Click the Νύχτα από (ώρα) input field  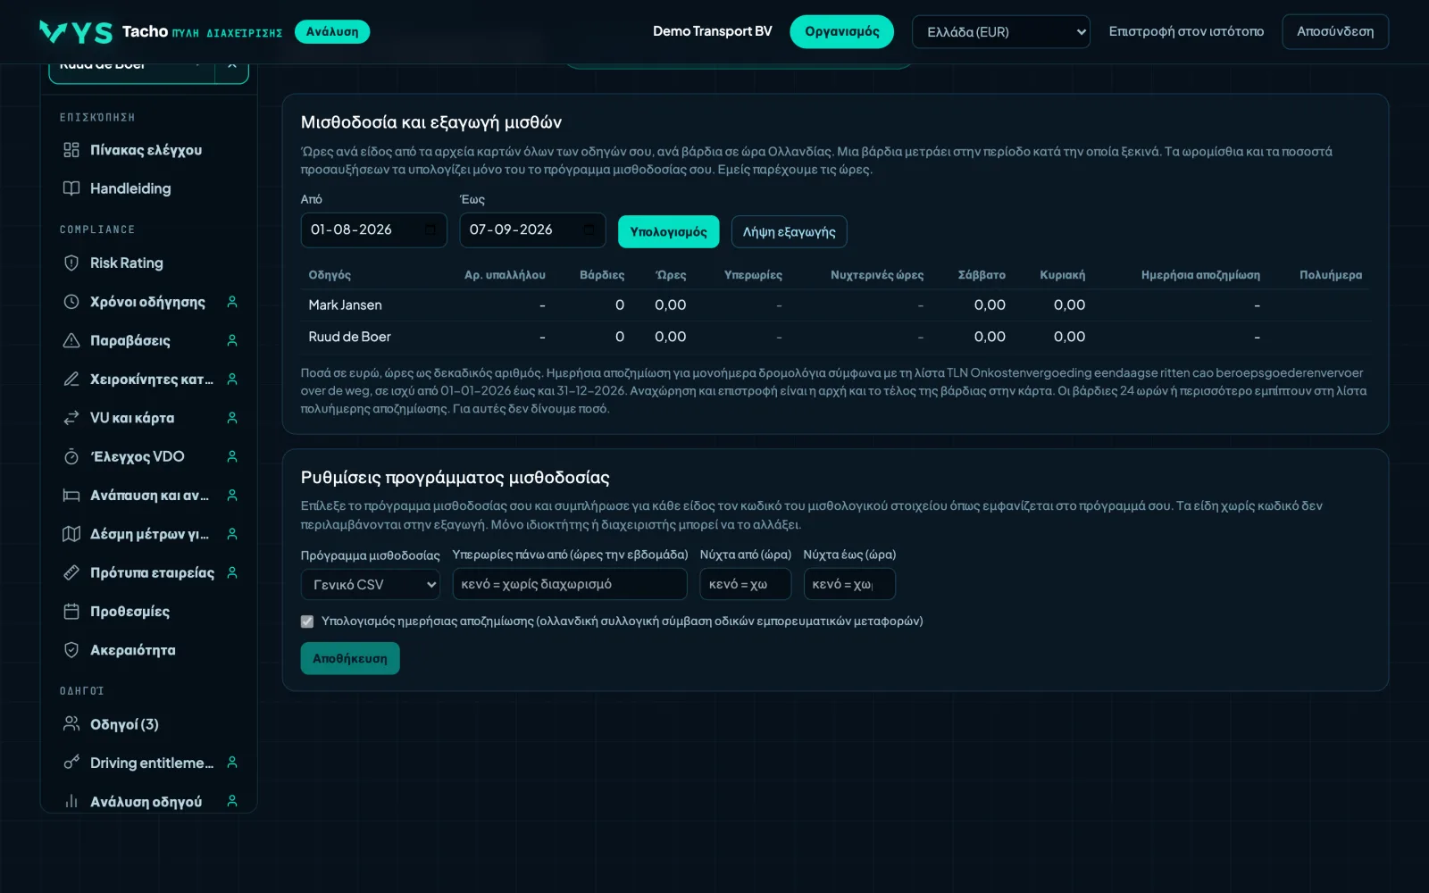(746, 584)
